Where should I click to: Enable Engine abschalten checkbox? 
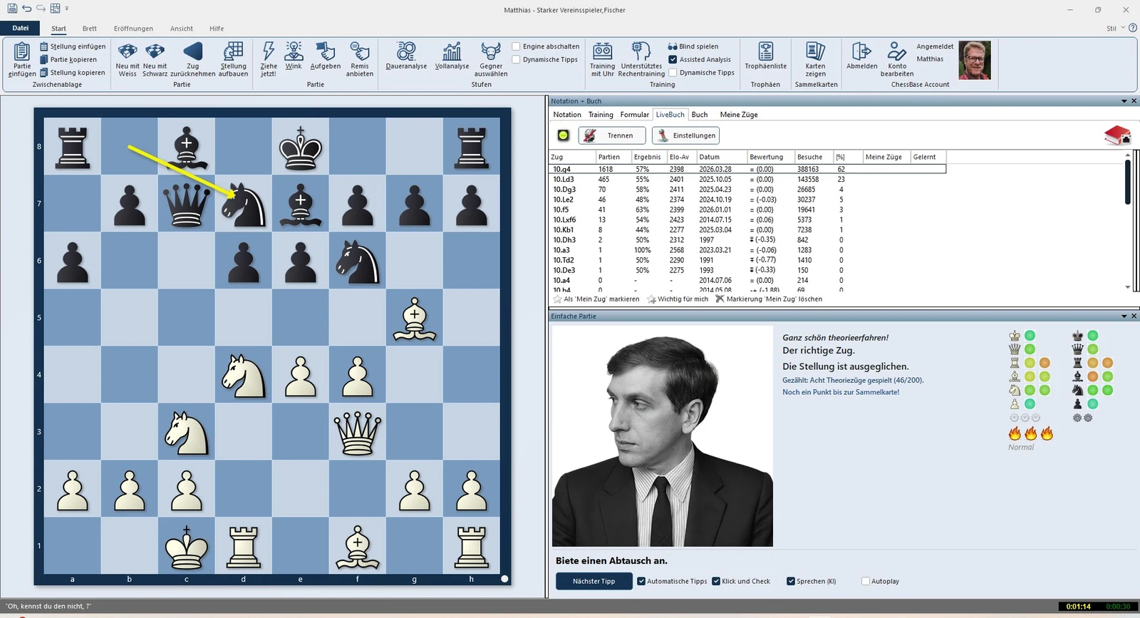click(516, 46)
